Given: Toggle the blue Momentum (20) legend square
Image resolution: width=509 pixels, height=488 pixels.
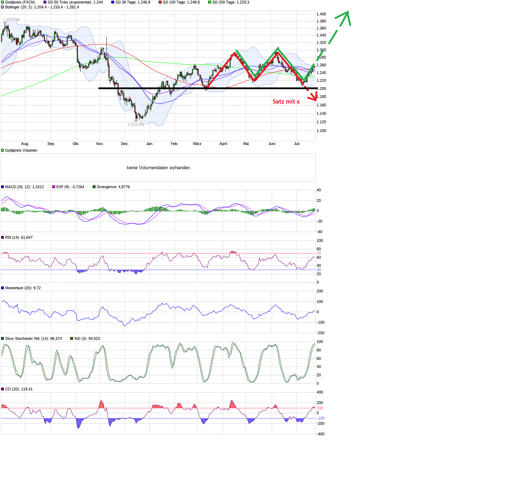Looking at the screenshot, I should [x=2, y=288].
